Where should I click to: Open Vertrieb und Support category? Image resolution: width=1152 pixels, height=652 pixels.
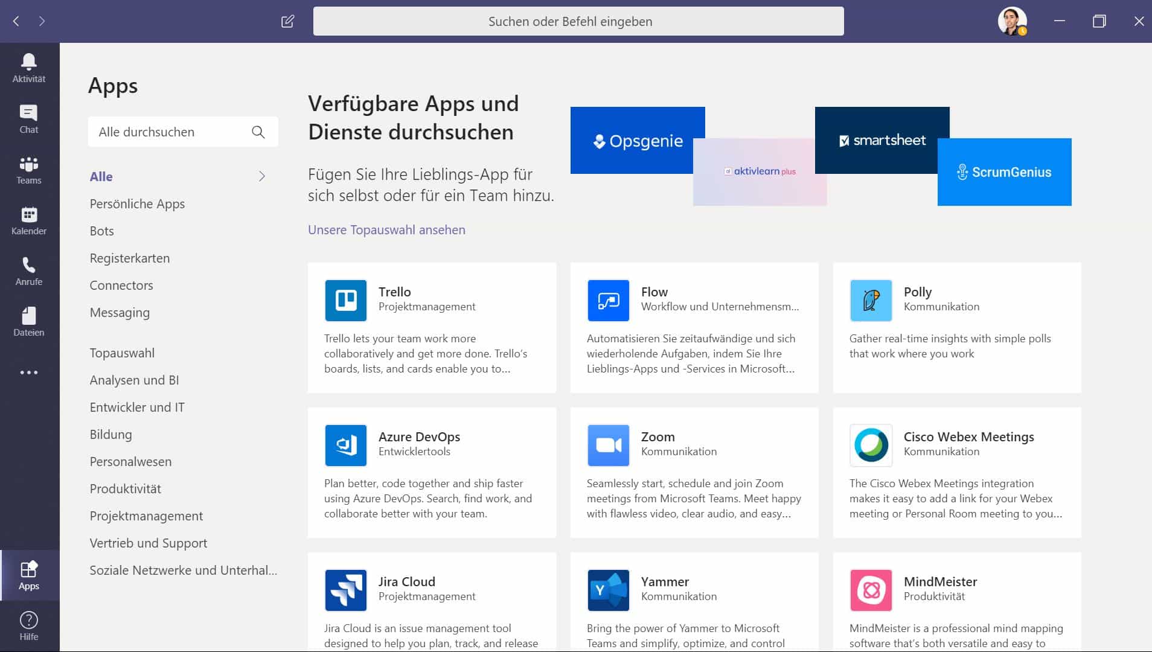(148, 543)
